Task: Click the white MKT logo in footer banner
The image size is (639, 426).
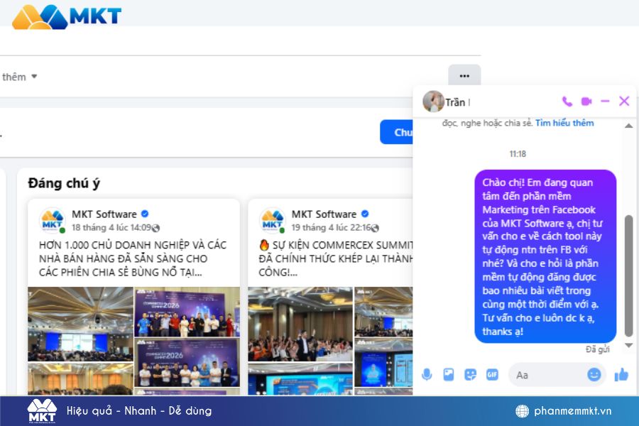Action: (x=42, y=411)
